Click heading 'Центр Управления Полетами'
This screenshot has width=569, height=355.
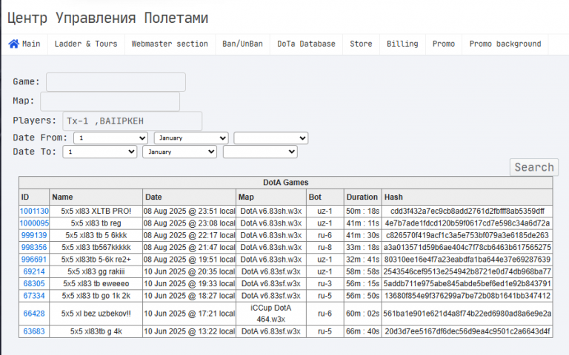107,18
